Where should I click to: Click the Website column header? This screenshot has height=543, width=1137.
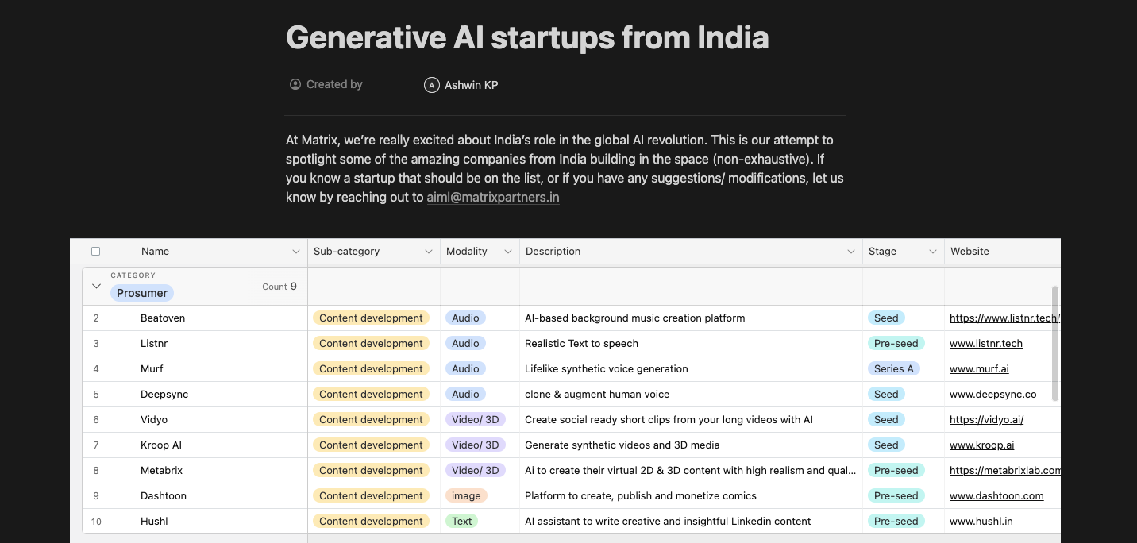[x=1002, y=252]
